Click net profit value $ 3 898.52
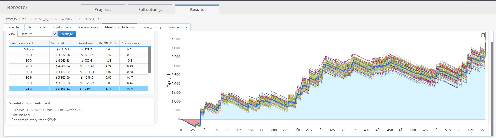Screen dimensions: 496x138 pos(63,89)
